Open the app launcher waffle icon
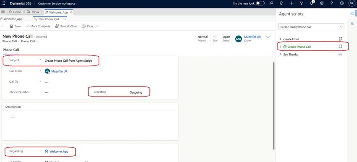 pos(3,3)
